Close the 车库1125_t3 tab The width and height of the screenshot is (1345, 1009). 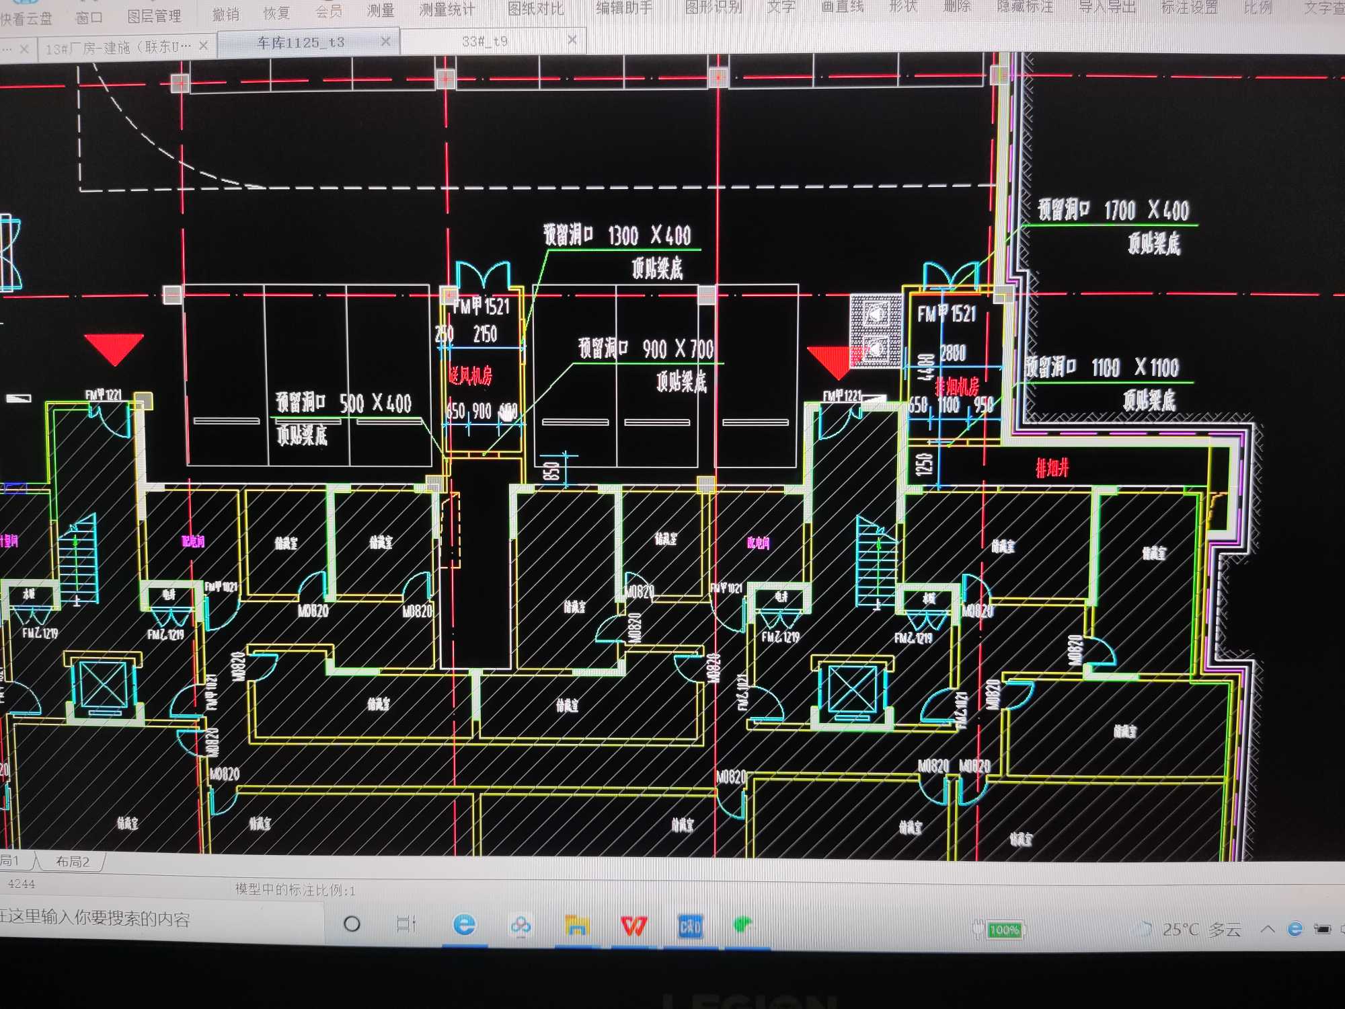385,42
